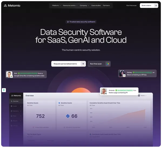
Task: Click the user avatar icon in dashboard header
Action: point(139,96)
